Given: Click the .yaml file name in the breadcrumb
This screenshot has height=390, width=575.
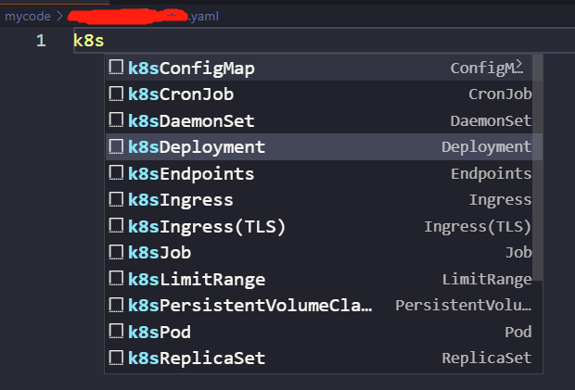Looking at the screenshot, I should click(206, 17).
